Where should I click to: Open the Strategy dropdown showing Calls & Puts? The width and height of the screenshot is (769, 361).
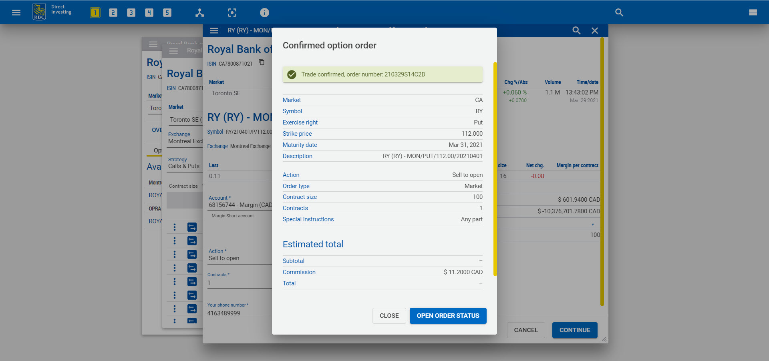coord(183,166)
